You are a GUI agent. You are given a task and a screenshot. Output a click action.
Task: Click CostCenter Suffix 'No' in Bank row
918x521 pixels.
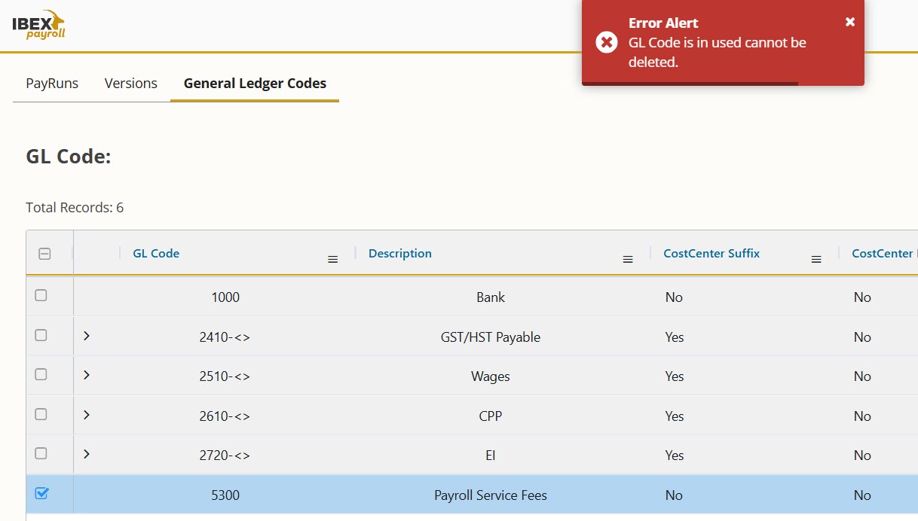(674, 297)
